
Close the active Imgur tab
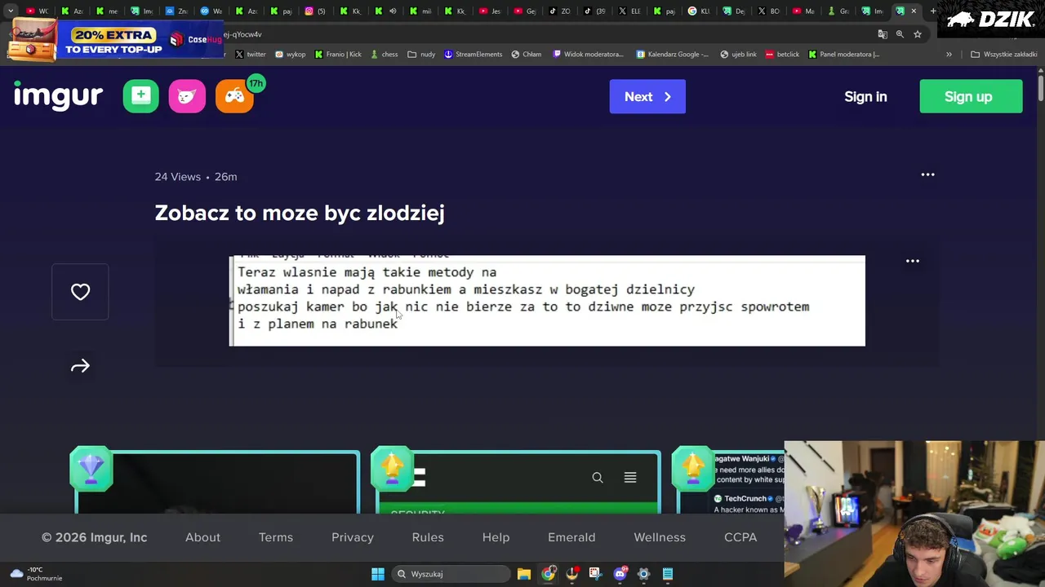coord(914,11)
